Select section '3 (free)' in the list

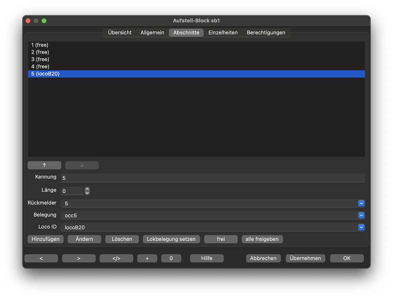point(40,60)
